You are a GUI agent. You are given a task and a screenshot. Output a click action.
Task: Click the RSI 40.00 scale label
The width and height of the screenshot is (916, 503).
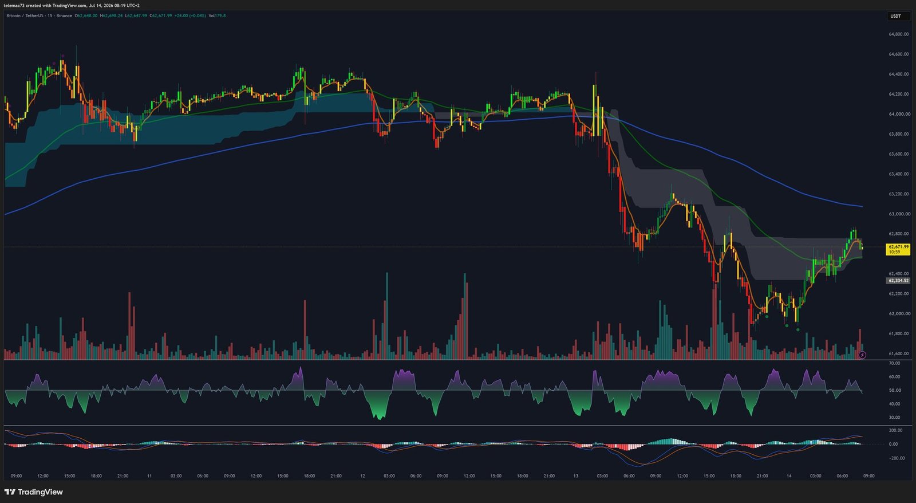click(894, 404)
